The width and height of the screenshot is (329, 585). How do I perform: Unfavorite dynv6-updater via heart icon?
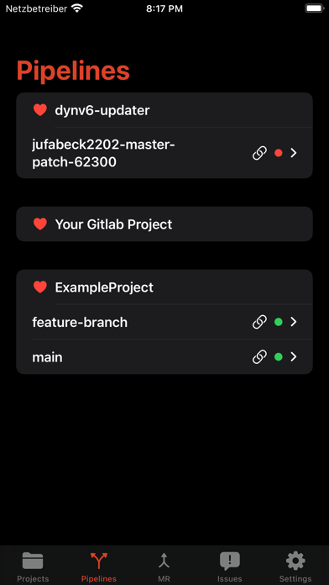[x=40, y=110]
